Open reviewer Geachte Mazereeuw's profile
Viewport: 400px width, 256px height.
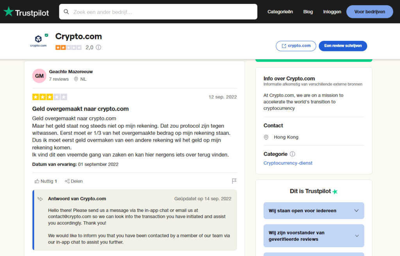point(71,72)
